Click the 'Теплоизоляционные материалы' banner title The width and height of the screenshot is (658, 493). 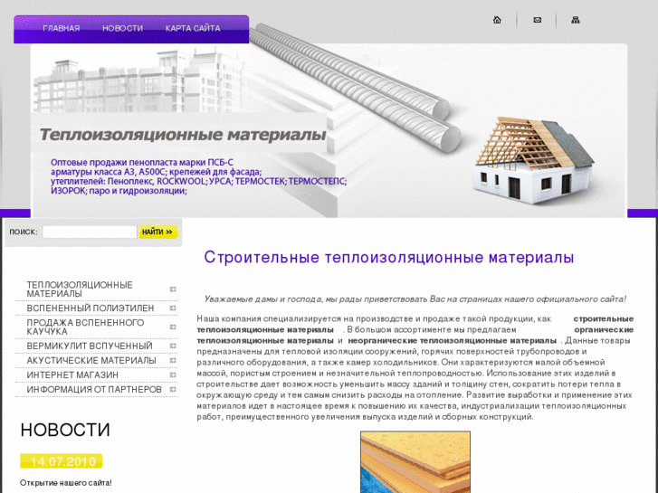pos(183,135)
